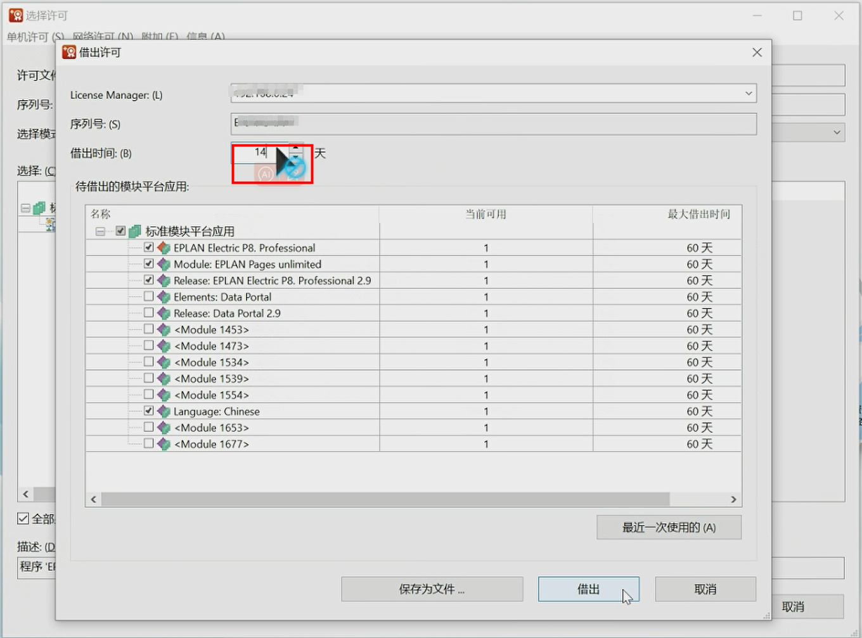Click the <Module 1453> row icon
862x638 pixels.
click(164, 330)
